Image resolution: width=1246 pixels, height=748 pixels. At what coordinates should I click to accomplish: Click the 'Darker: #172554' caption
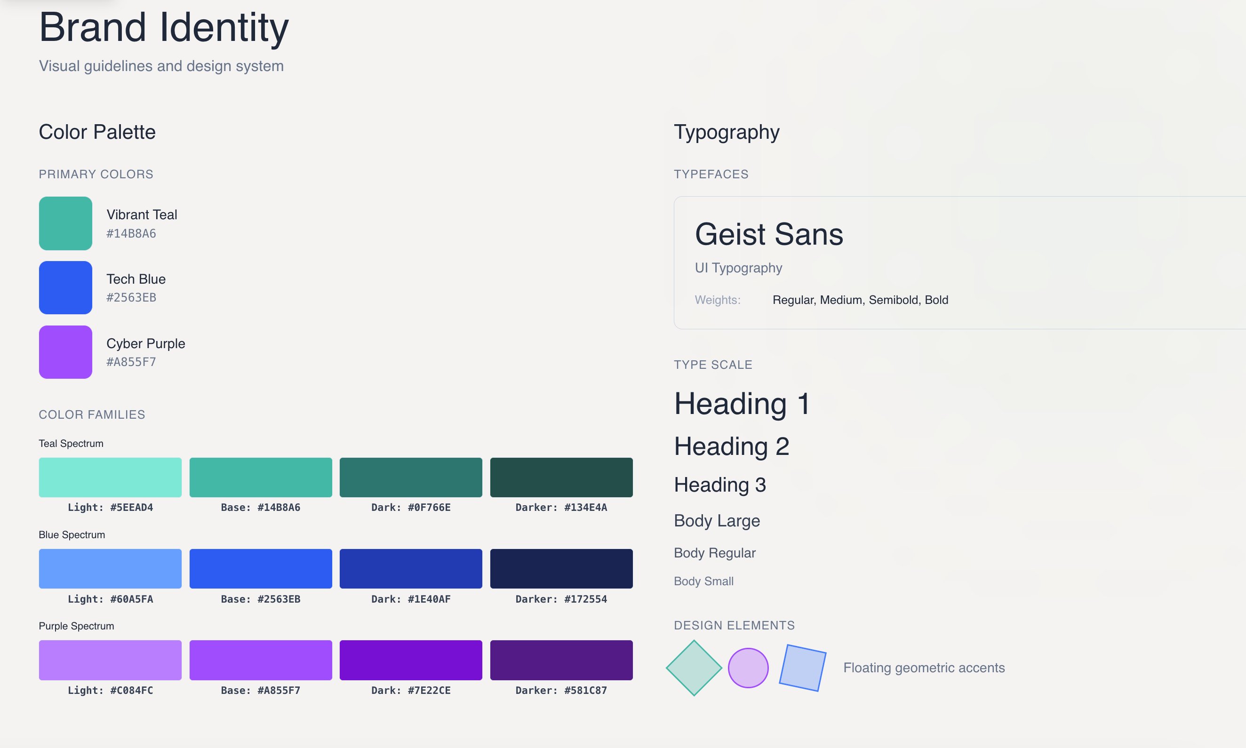561,599
